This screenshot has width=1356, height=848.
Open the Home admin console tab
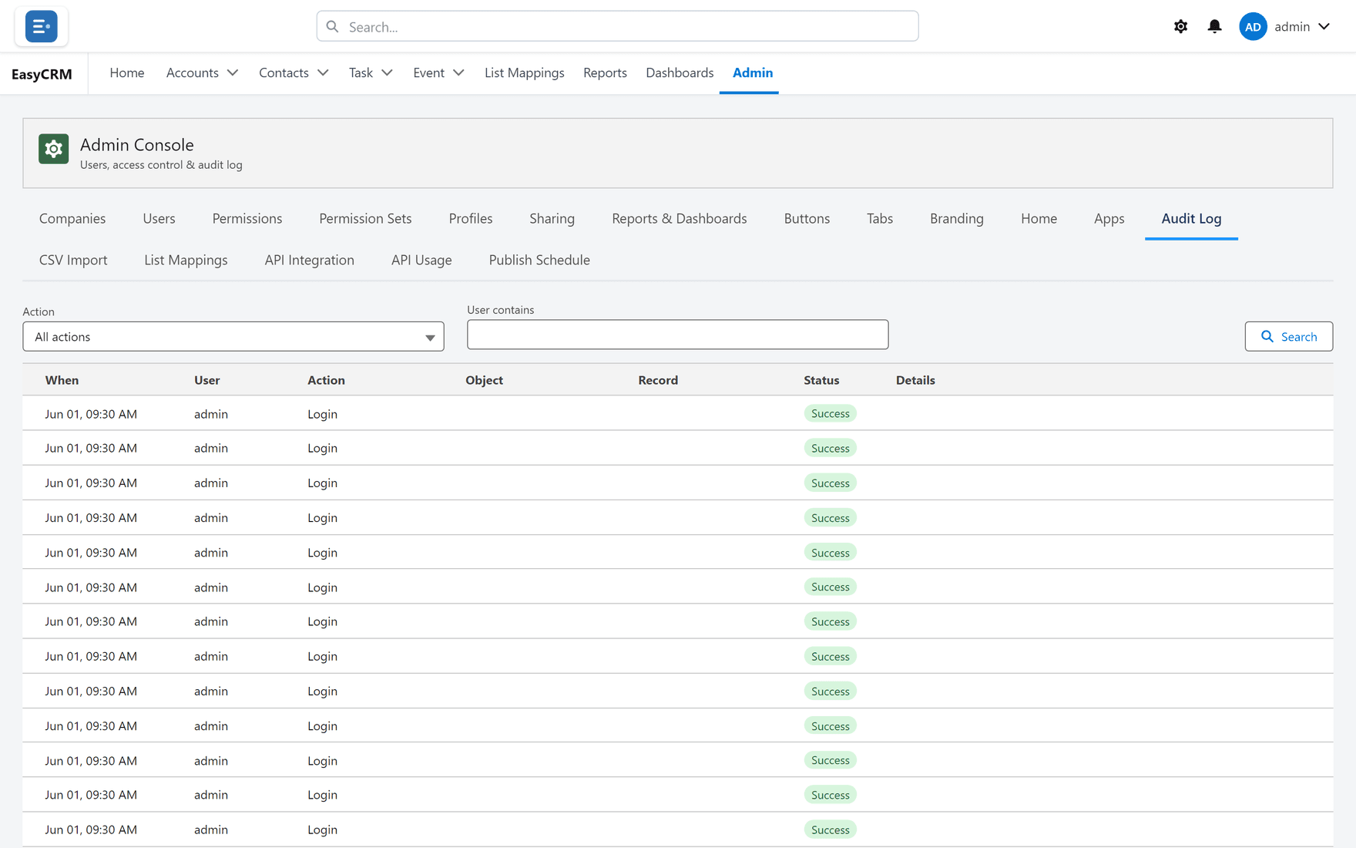coord(1039,218)
